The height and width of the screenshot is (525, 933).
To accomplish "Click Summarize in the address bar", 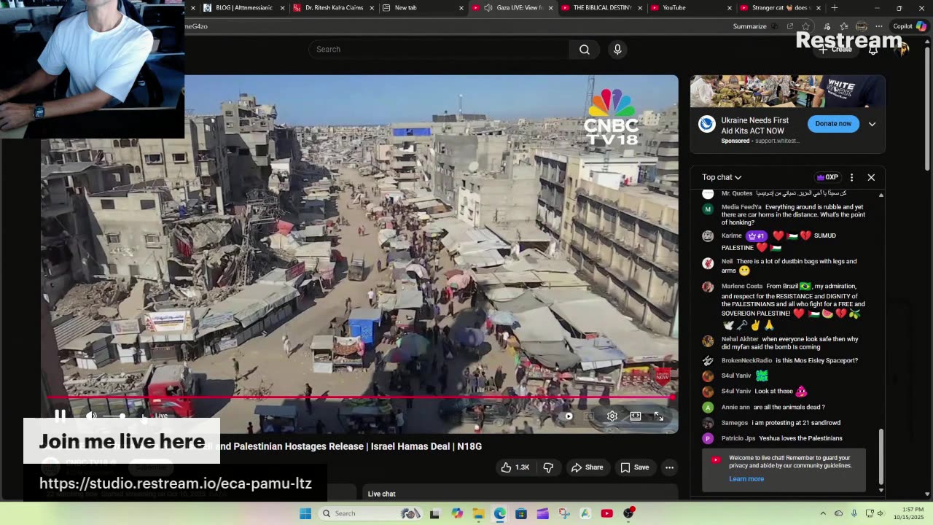I will (x=749, y=26).
